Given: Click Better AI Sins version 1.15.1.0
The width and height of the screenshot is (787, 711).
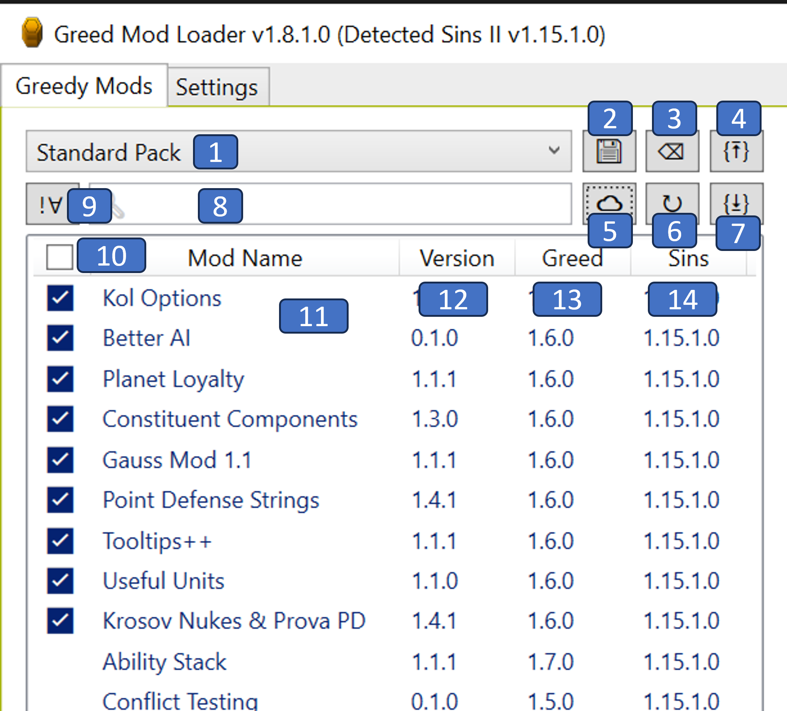Looking at the screenshot, I should point(682,338).
